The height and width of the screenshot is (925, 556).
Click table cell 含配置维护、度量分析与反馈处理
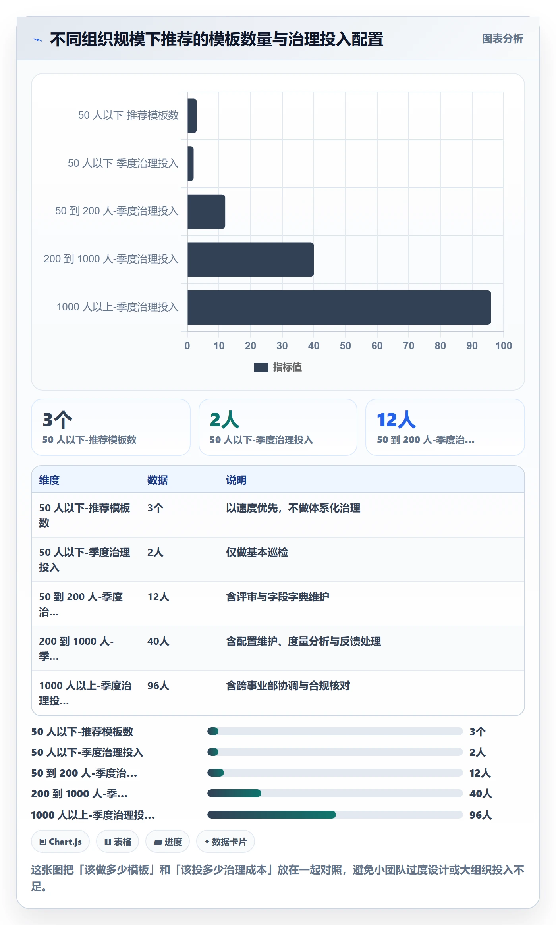click(303, 641)
